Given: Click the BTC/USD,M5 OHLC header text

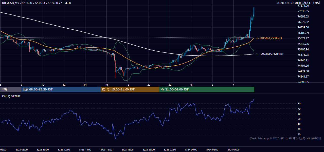Looking at the screenshot, I should coord(37,3).
